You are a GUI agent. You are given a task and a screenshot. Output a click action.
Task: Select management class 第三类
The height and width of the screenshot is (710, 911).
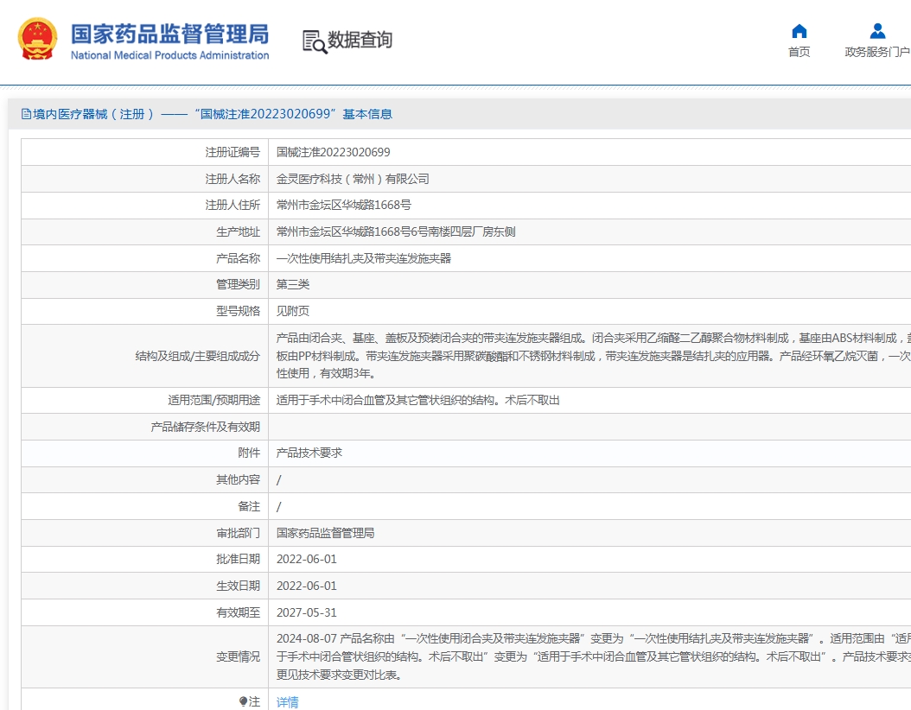coord(293,284)
